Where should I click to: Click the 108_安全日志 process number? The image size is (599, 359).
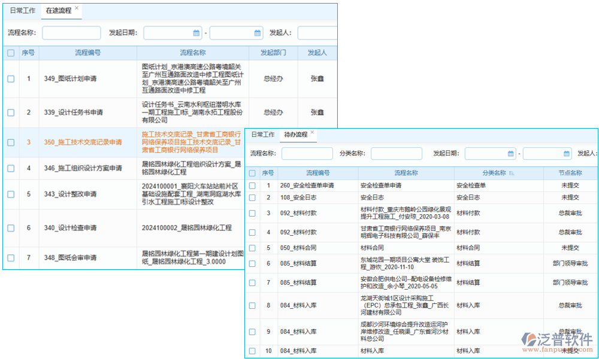(298, 197)
